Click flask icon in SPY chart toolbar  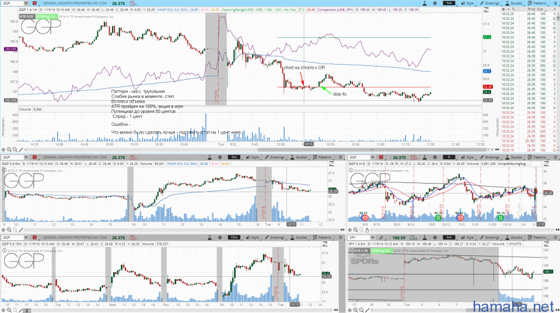425,237
